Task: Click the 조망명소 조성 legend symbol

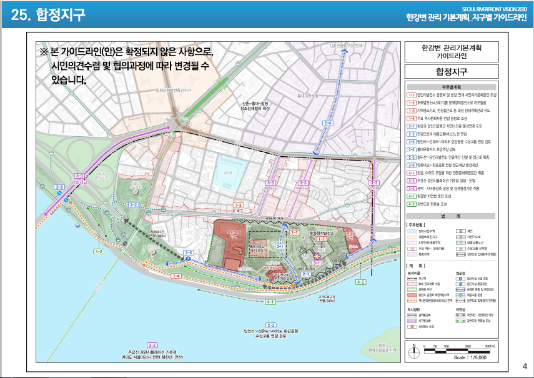Action: pos(412,327)
